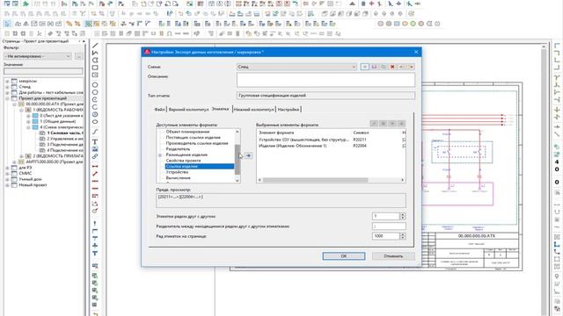Screen dimensions: 563x316
Task: Select 'Разделитель' in available elements
Action: 178,149
